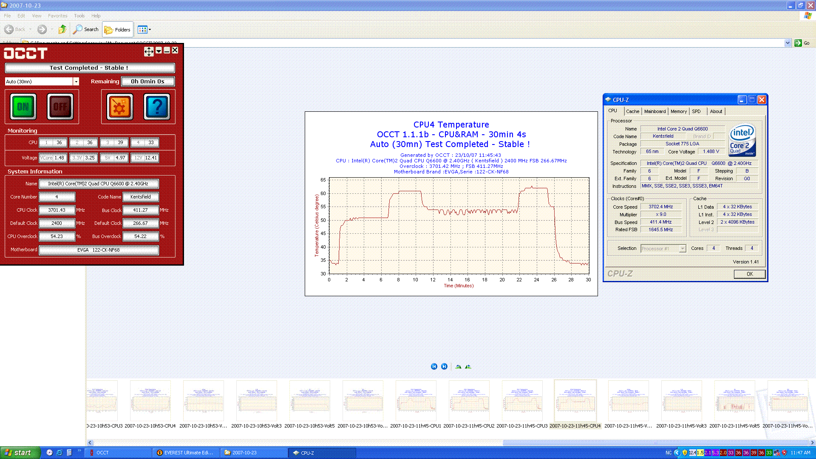The height and width of the screenshot is (459, 816).
Task: Click the OCCT Bus Clock value 411.27
Action: pyautogui.click(x=141, y=210)
